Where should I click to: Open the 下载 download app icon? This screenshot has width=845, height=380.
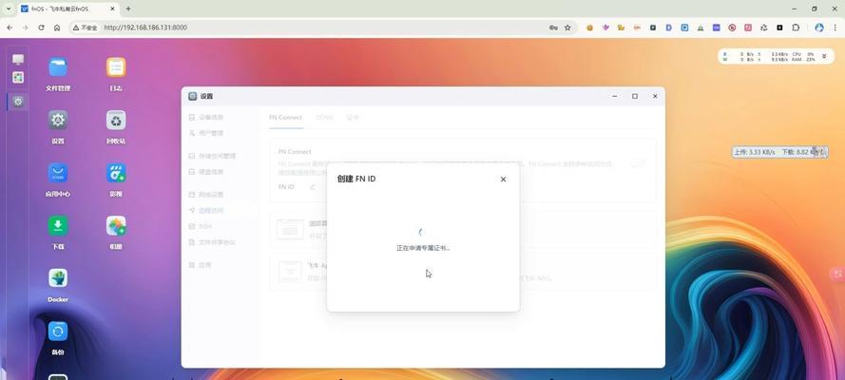(58, 226)
